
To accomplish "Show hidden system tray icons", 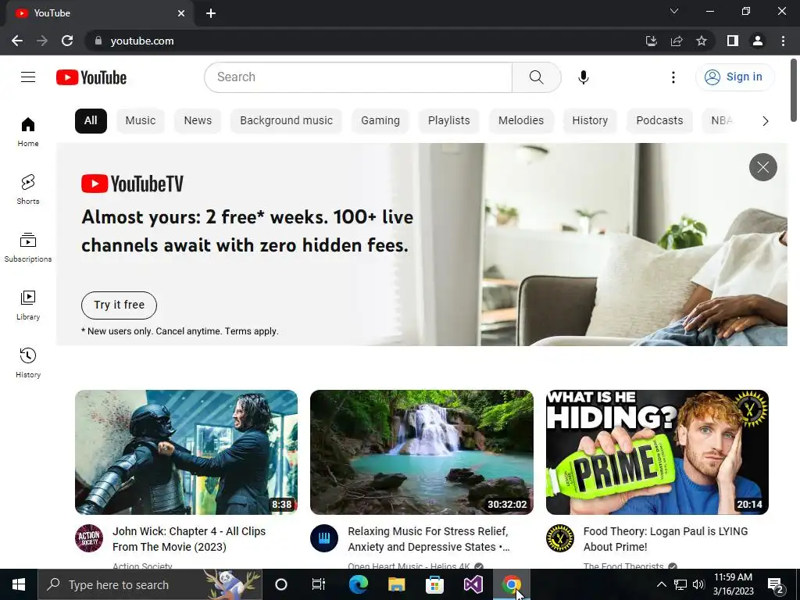I will point(661,584).
